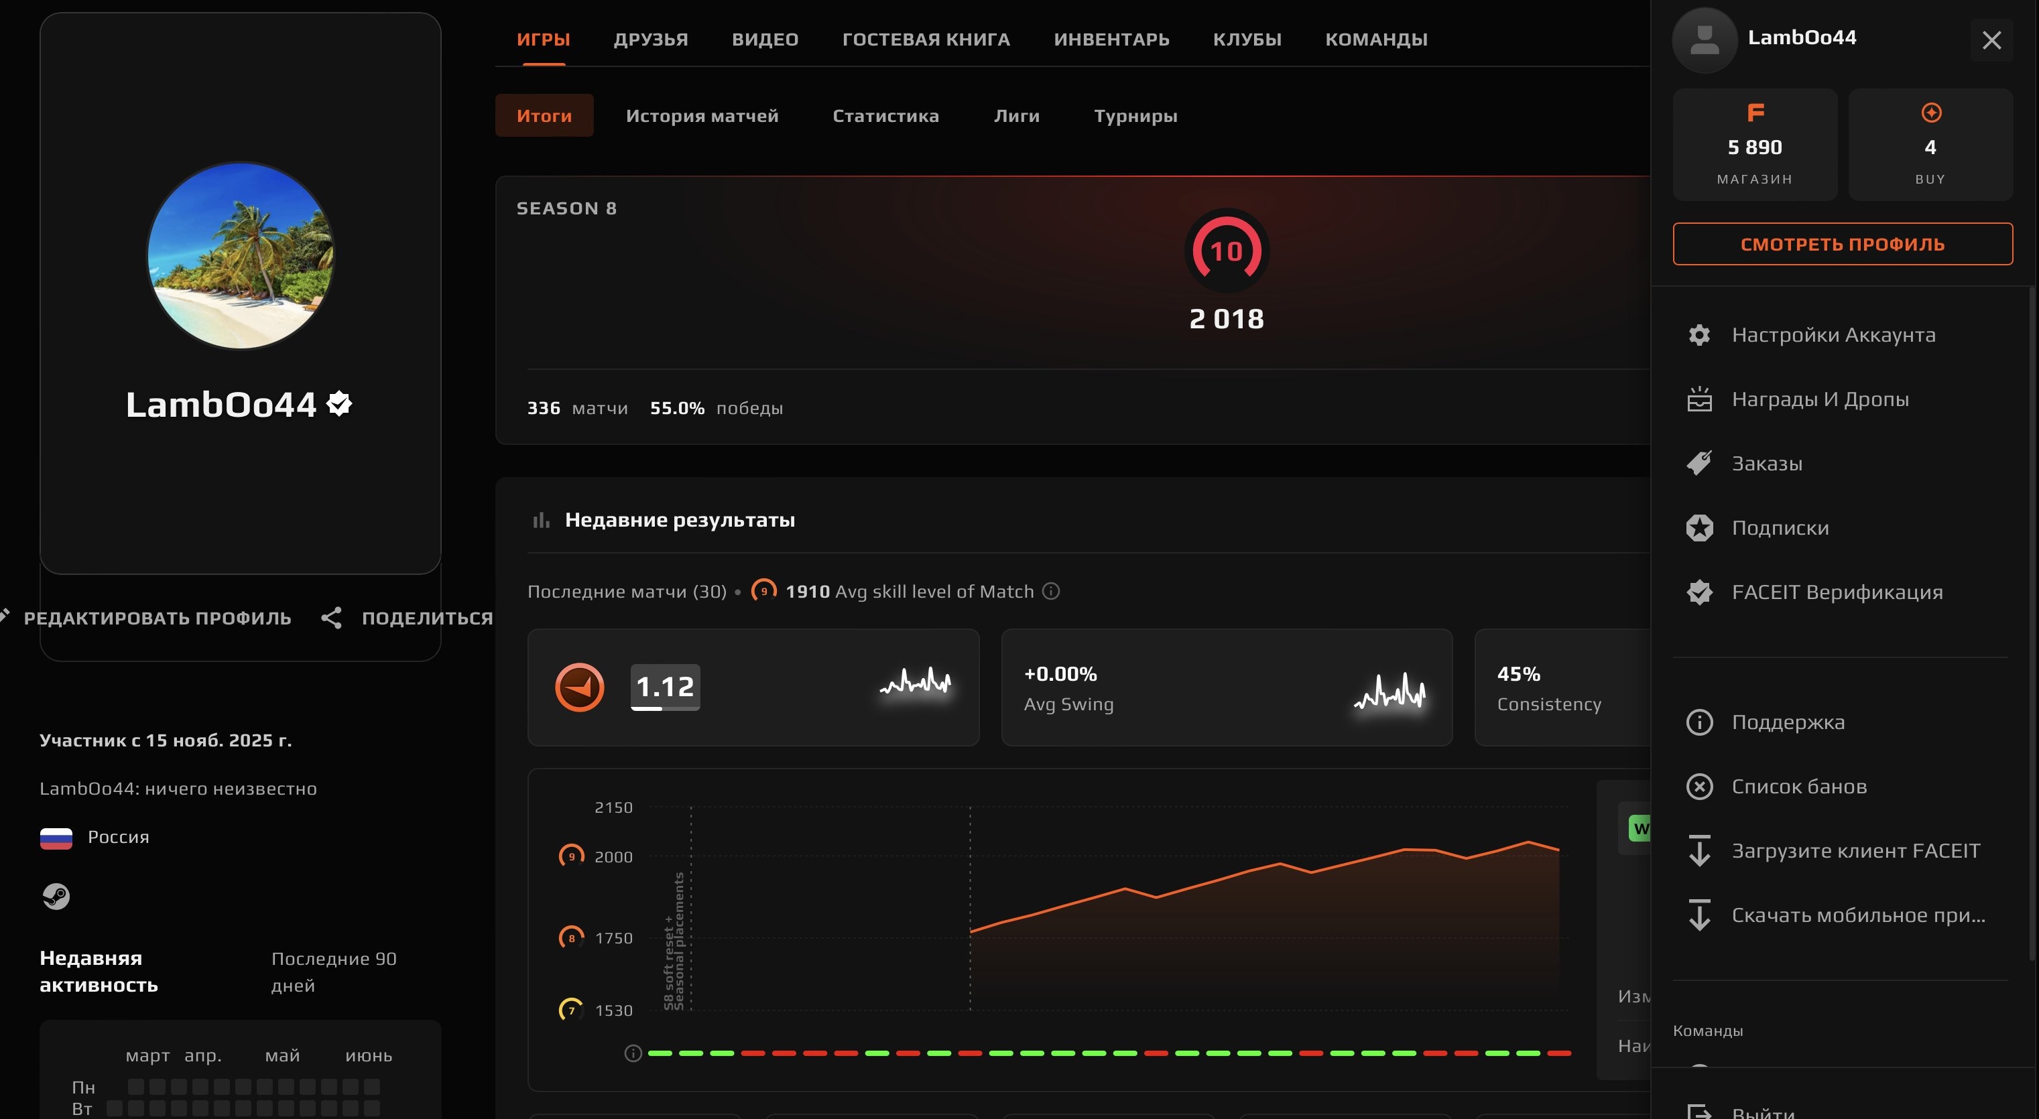
Task: Click the tag icon for Заказы
Action: pos(1698,464)
